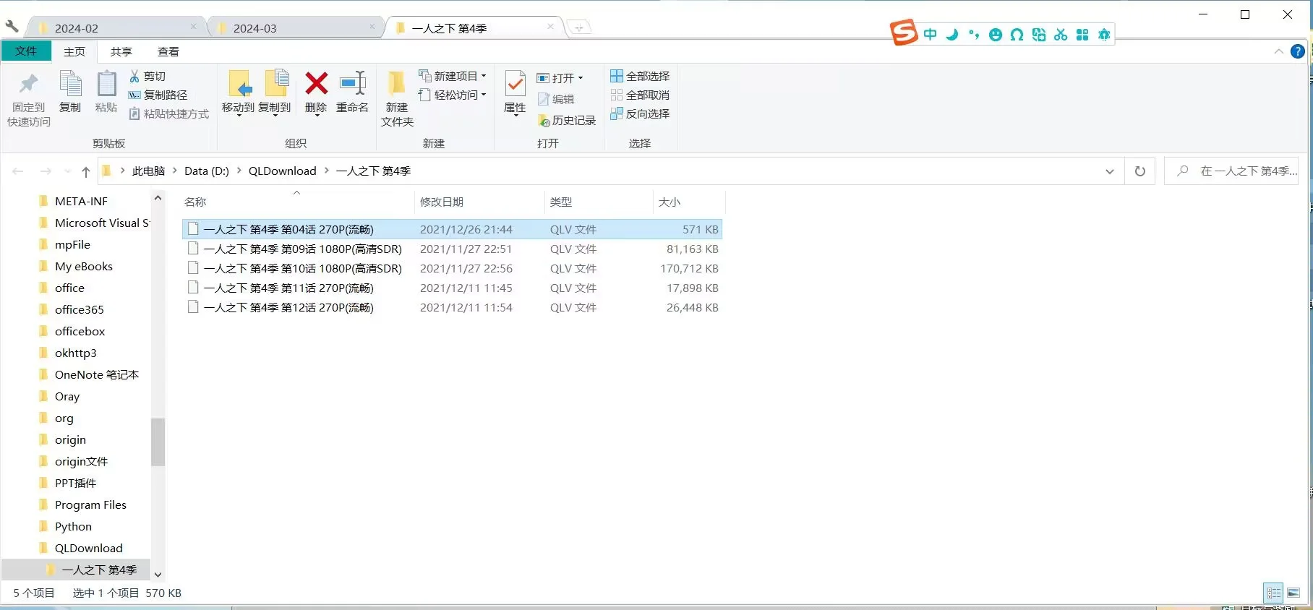Open the recent locations dropdown arrow

tap(67, 171)
